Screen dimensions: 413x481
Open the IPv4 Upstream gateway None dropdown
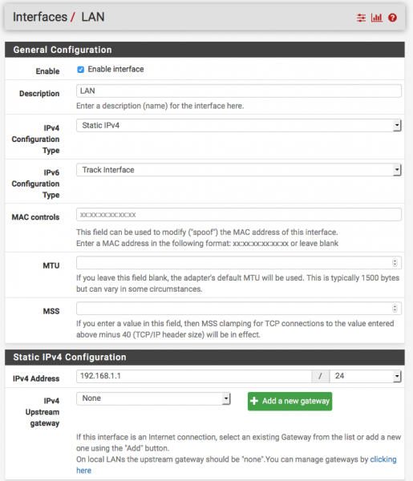coord(153,398)
